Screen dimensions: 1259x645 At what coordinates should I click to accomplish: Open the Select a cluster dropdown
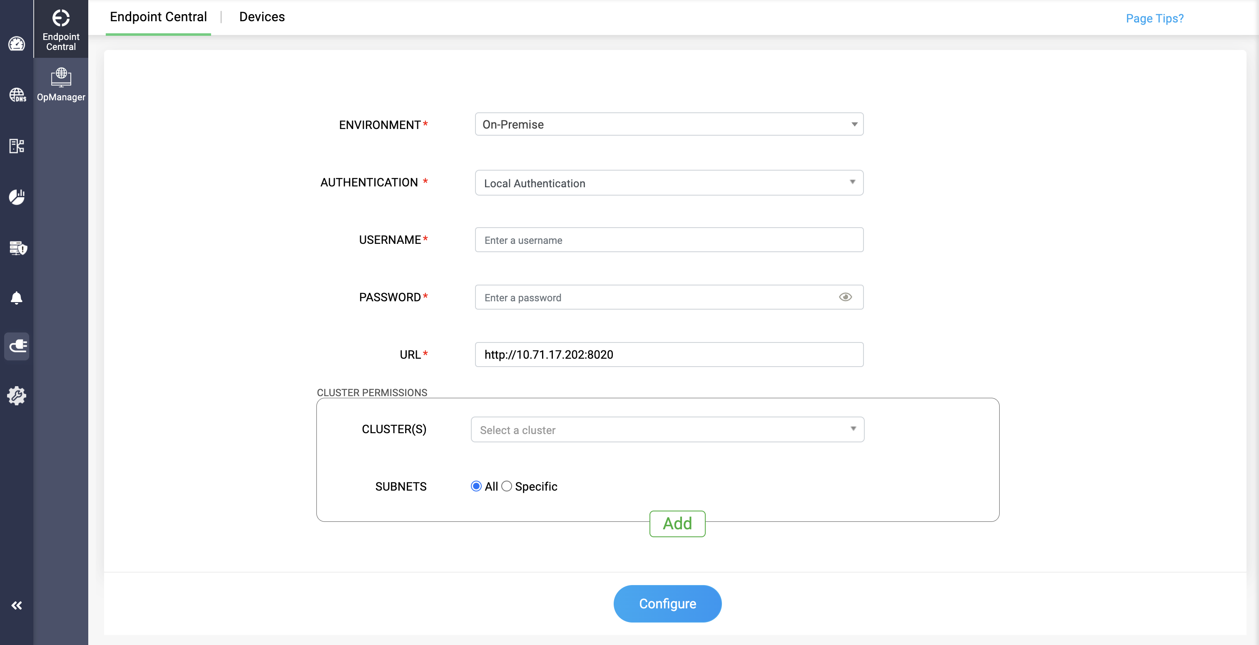[x=667, y=429]
